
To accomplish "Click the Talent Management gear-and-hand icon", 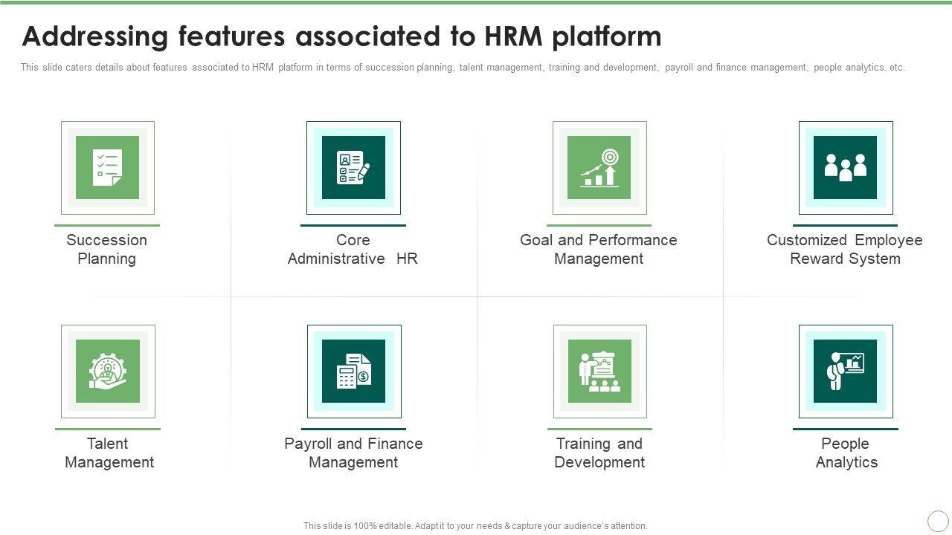I will click(108, 372).
